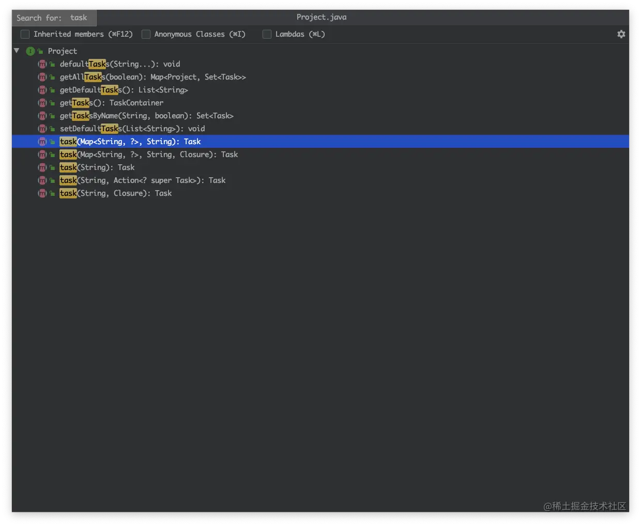Check the Lambdas checkbox
This screenshot has width=641, height=526.
click(x=267, y=34)
